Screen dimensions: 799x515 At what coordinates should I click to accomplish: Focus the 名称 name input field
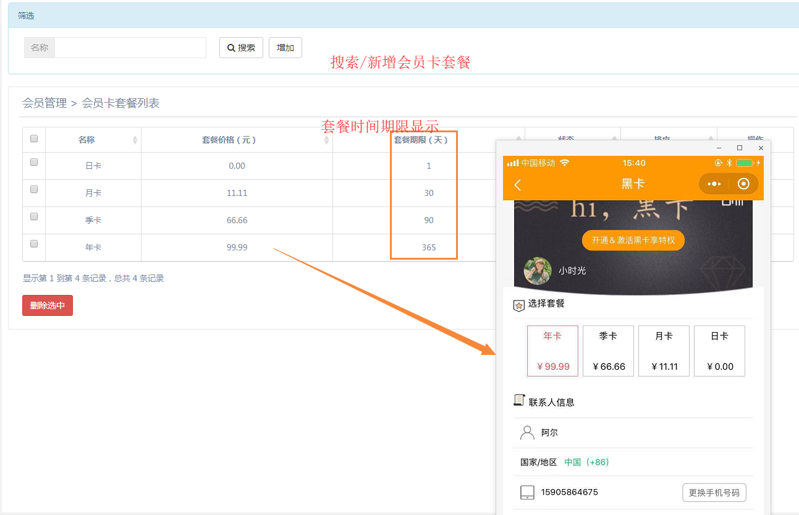coord(130,48)
